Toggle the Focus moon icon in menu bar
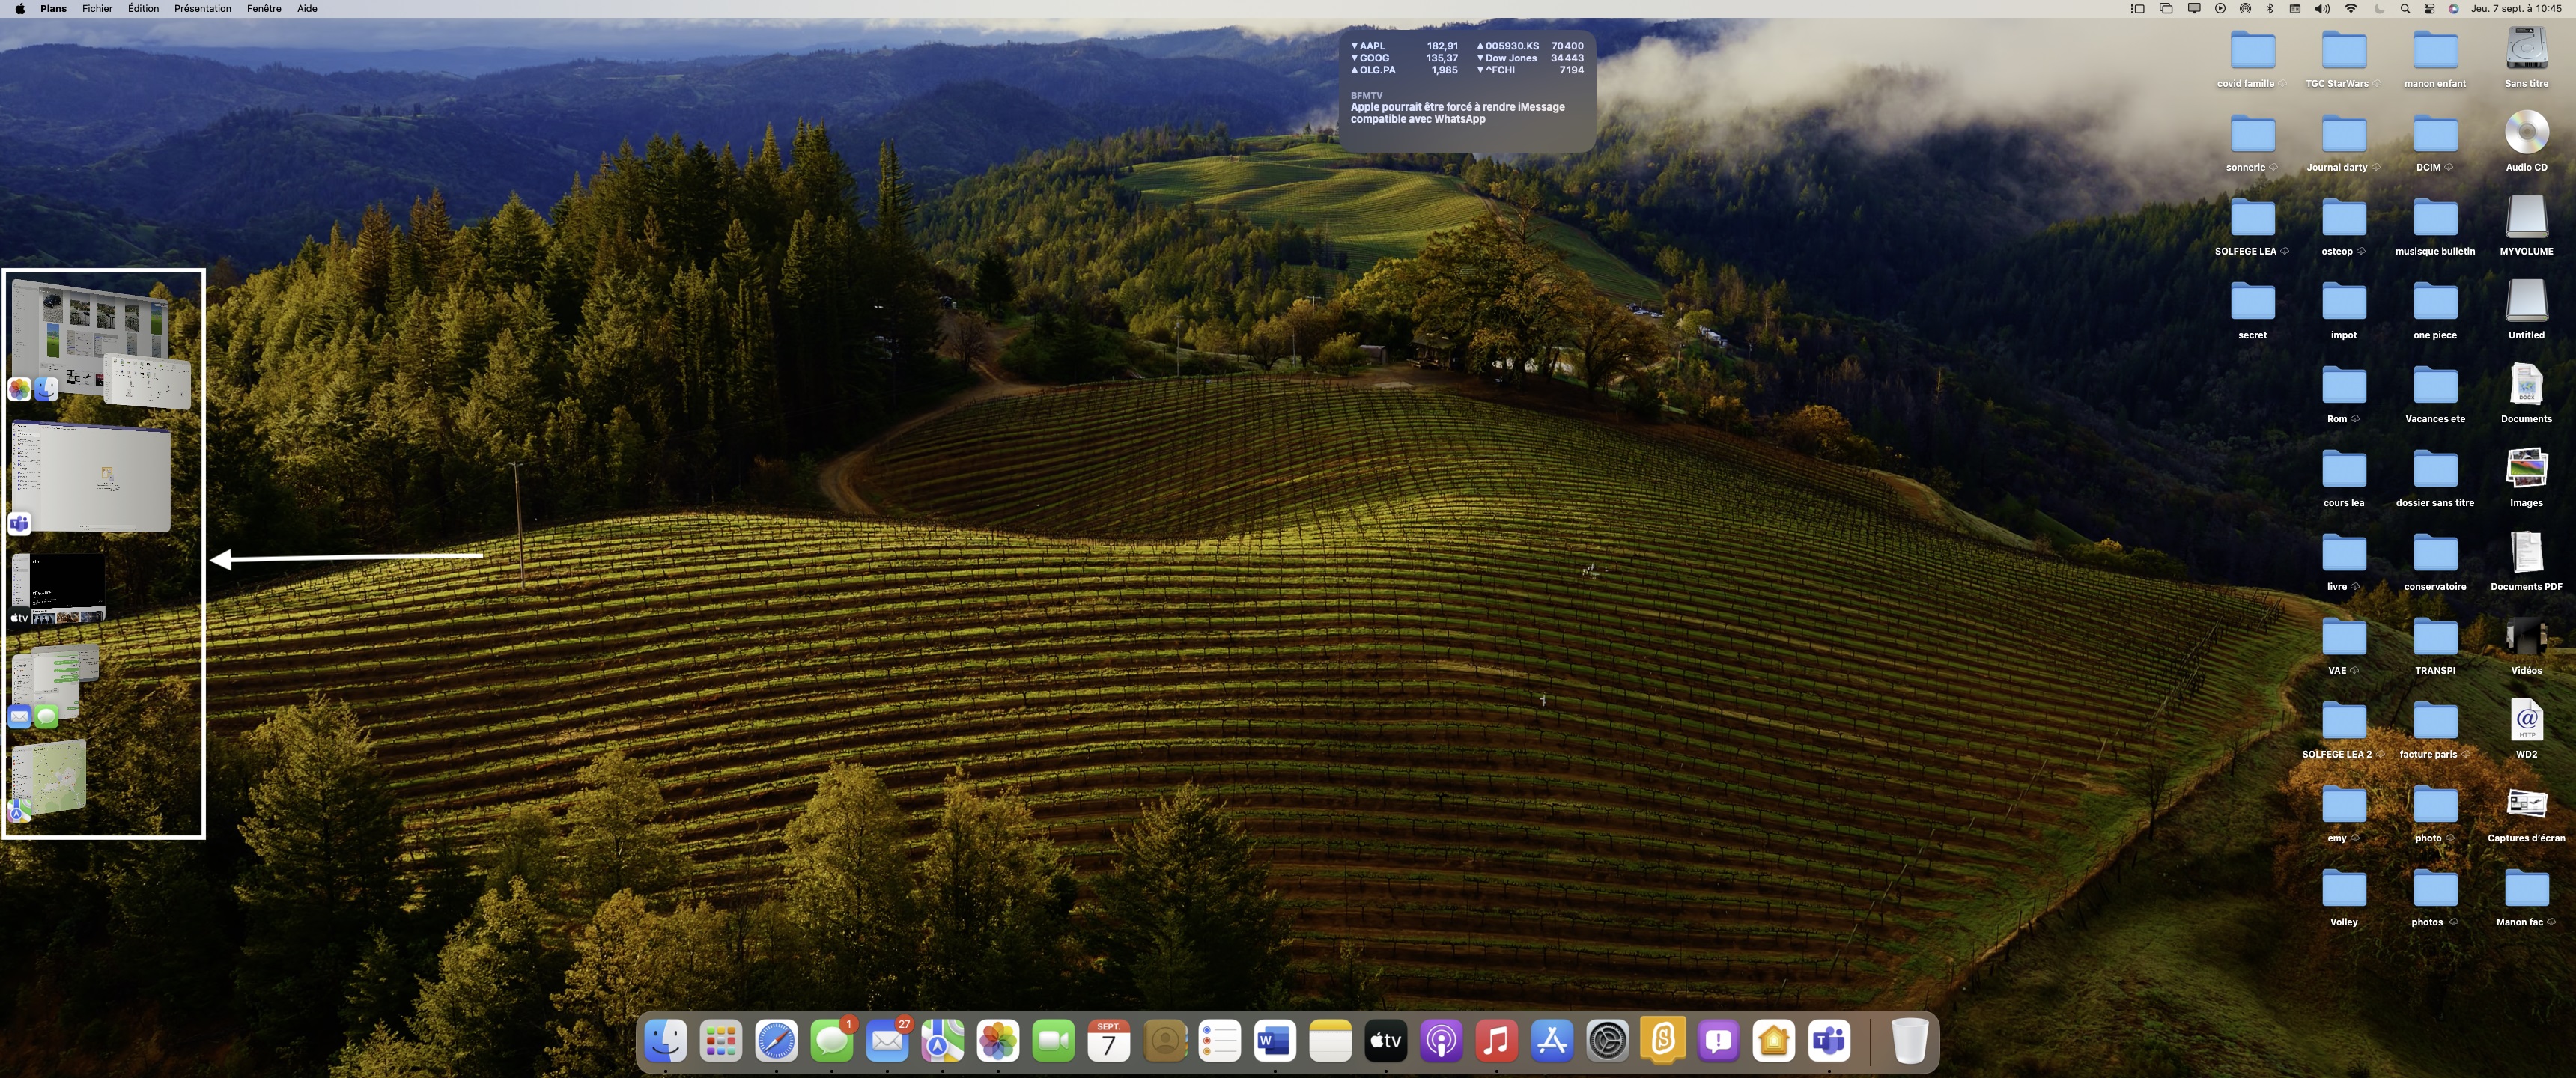The image size is (2576, 1078). click(x=2378, y=9)
